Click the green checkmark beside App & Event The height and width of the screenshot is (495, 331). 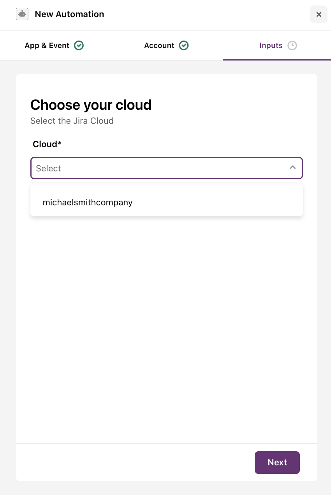coord(79,46)
